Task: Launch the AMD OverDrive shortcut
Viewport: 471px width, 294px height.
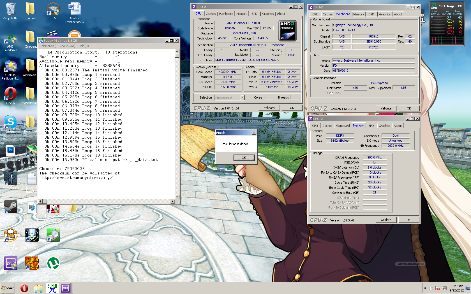Action: pyautogui.click(x=10, y=43)
